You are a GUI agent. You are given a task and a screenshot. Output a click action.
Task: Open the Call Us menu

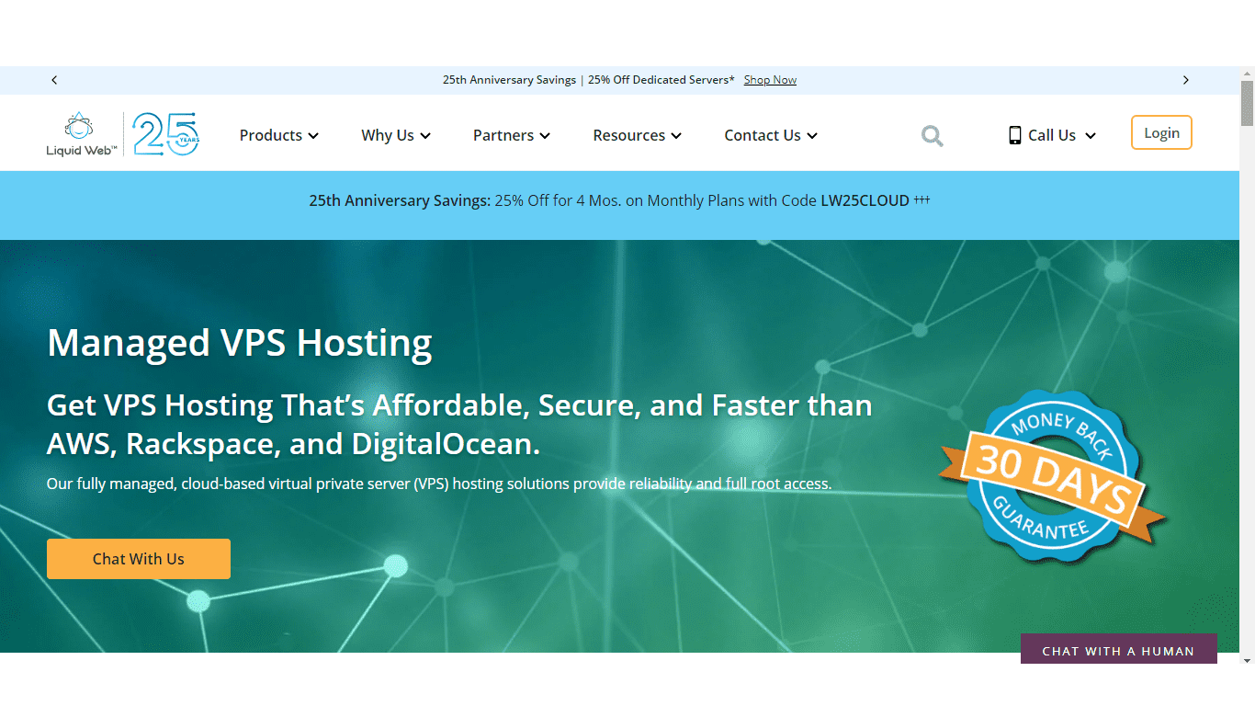(1053, 135)
